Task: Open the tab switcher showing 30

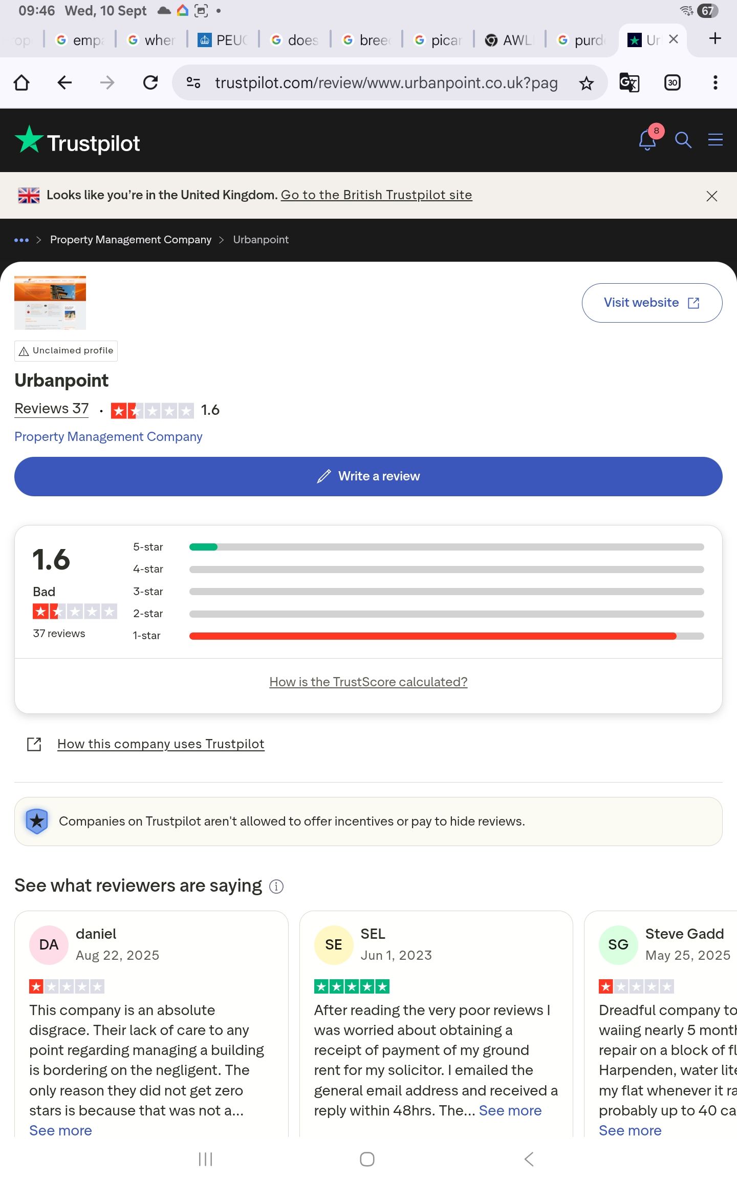Action: click(672, 83)
